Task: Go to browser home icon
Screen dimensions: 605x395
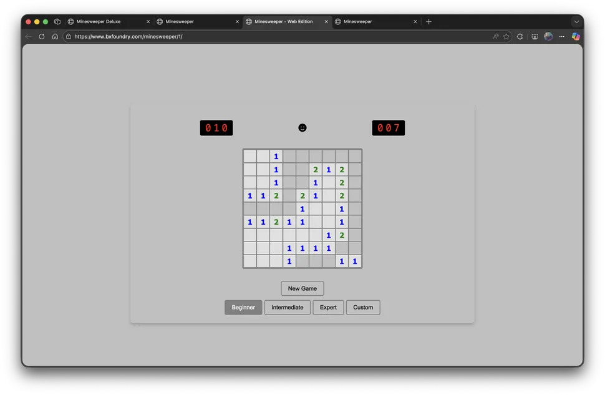Action: 55,36
